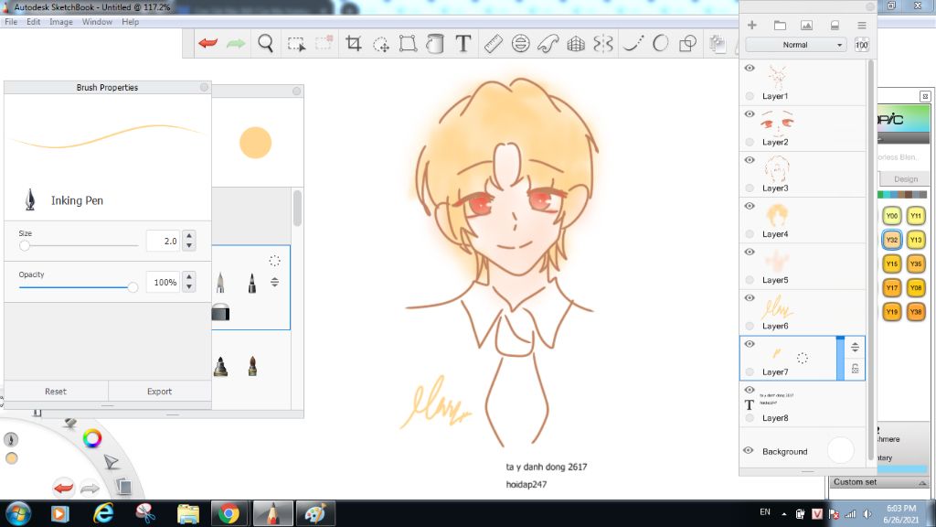This screenshot has width=936, height=527.
Task: Pick the Y00 Copic color swatch
Action: click(892, 216)
